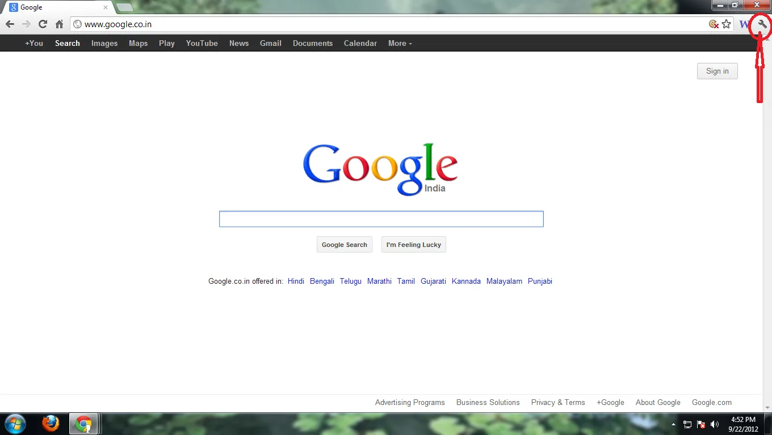The image size is (772, 435).
Task: Bookmark this page using the star icon
Action: (727, 24)
